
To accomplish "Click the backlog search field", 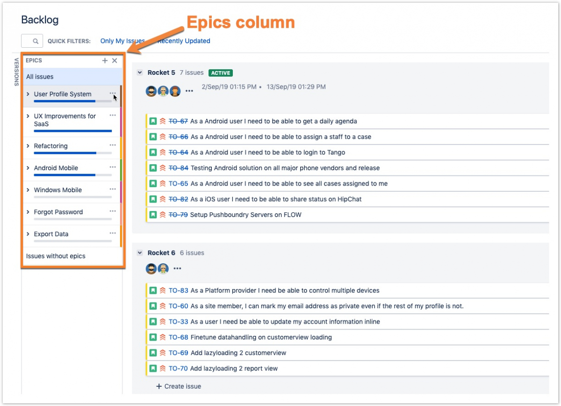I will (32, 41).
